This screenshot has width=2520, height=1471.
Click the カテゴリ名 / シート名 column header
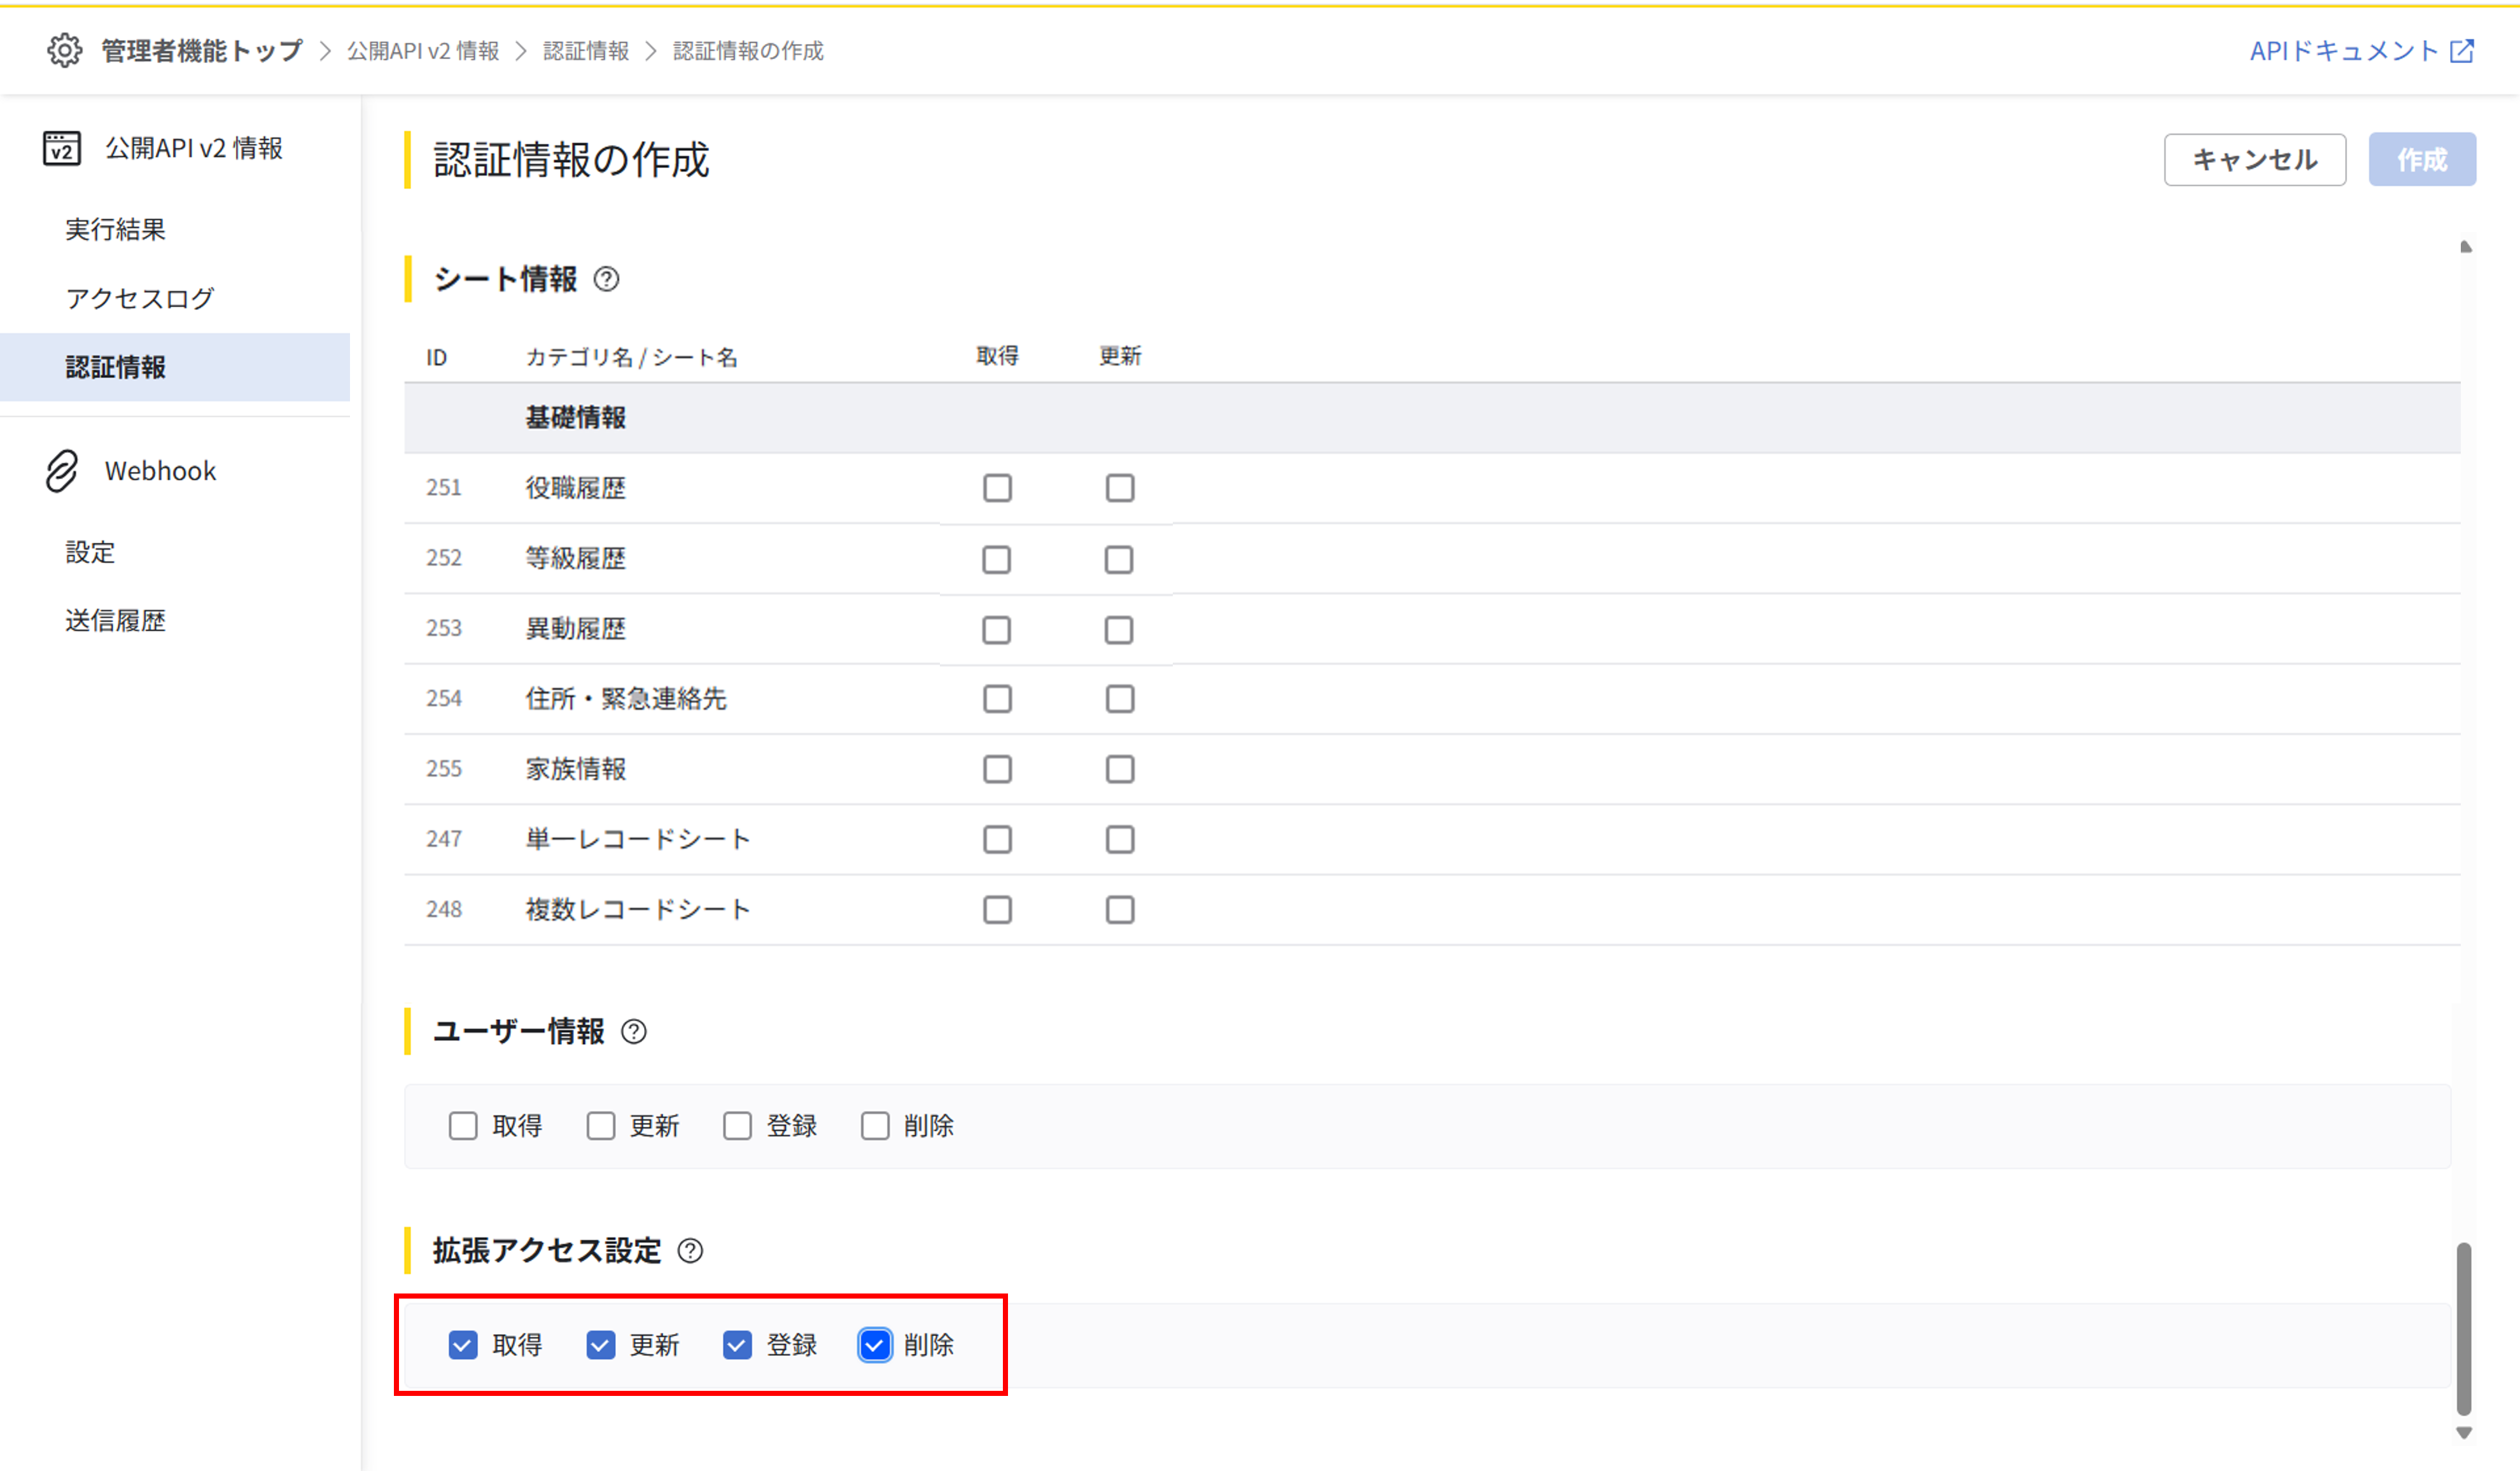(x=632, y=357)
